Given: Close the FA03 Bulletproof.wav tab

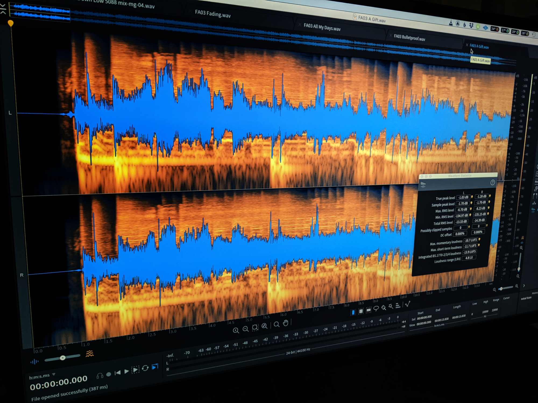Looking at the screenshot, I should pos(390,35).
